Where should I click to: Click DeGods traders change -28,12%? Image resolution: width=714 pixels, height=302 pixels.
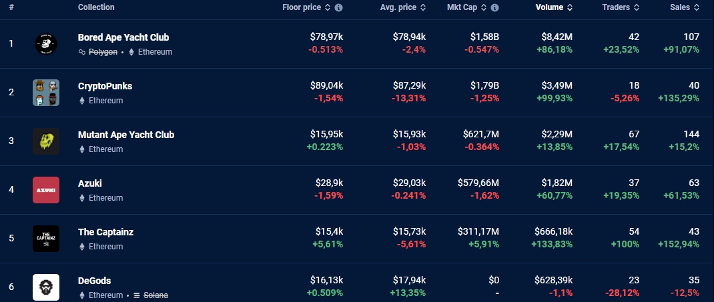[x=623, y=293]
